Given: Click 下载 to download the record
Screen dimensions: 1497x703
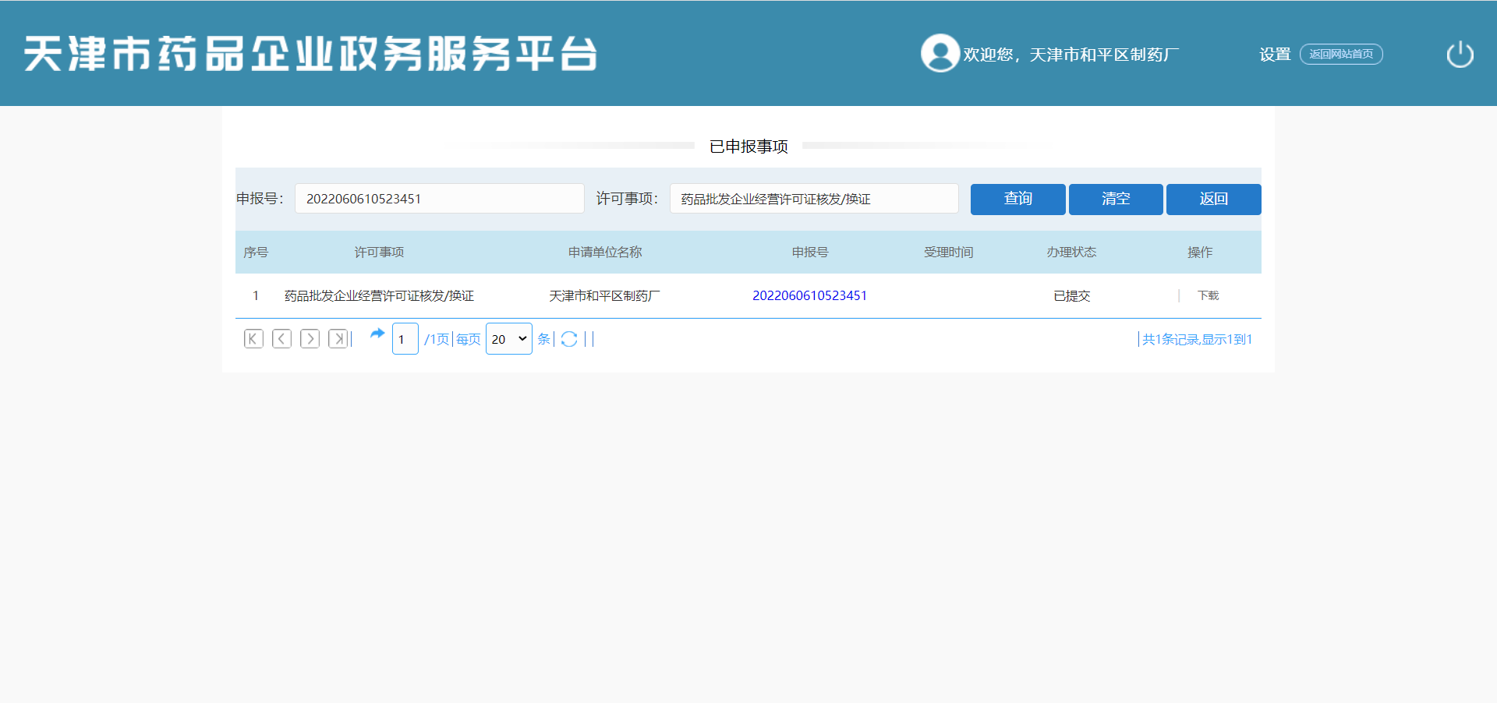Looking at the screenshot, I should tap(1208, 296).
